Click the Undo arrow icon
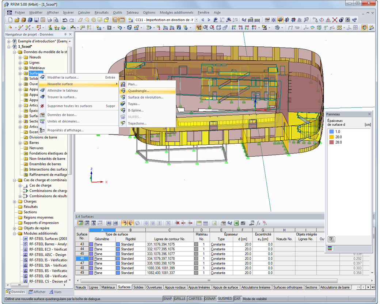Screen dimensions: 380x304 65,20
